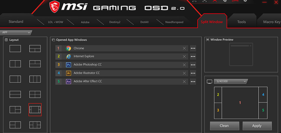Open the Adobe profile tab
Image resolution: width=281 pixels, height=133 pixels.
tap(85, 22)
